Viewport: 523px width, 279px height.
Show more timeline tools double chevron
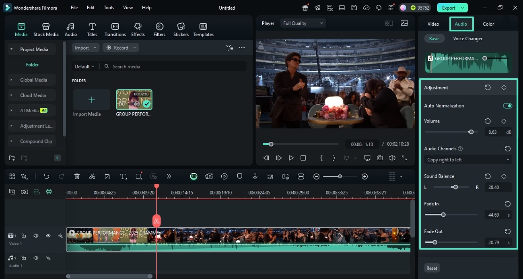(x=169, y=176)
